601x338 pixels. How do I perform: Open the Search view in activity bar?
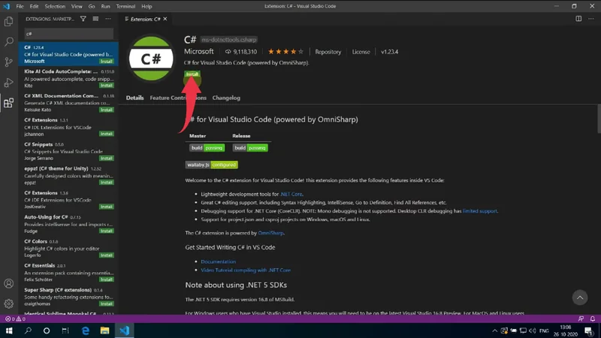pyautogui.click(x=9, y=42)
